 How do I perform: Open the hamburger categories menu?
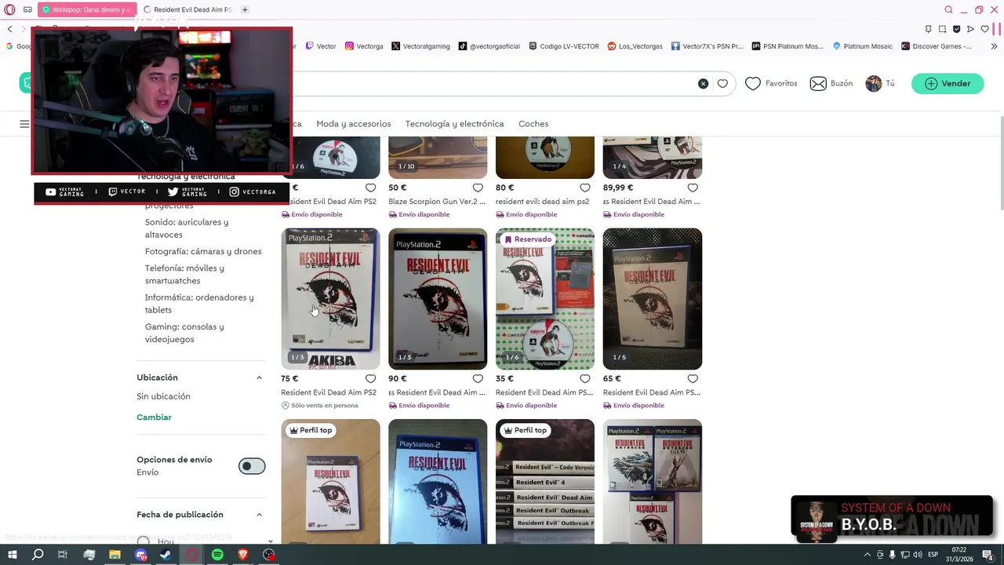click(24, 124)
